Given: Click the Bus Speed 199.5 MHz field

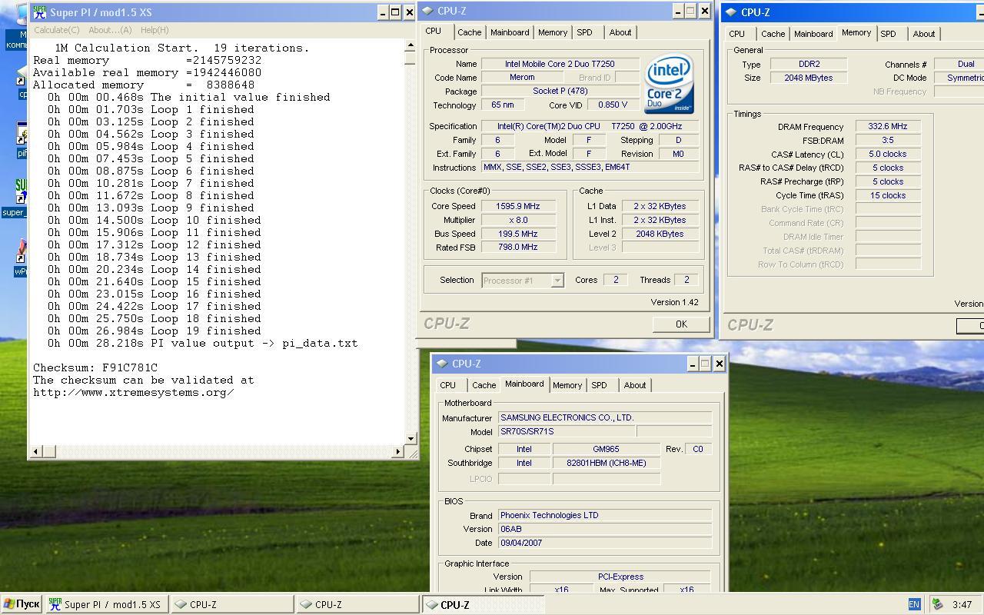Looking at the screenshot, I should [x=518, y=234].
